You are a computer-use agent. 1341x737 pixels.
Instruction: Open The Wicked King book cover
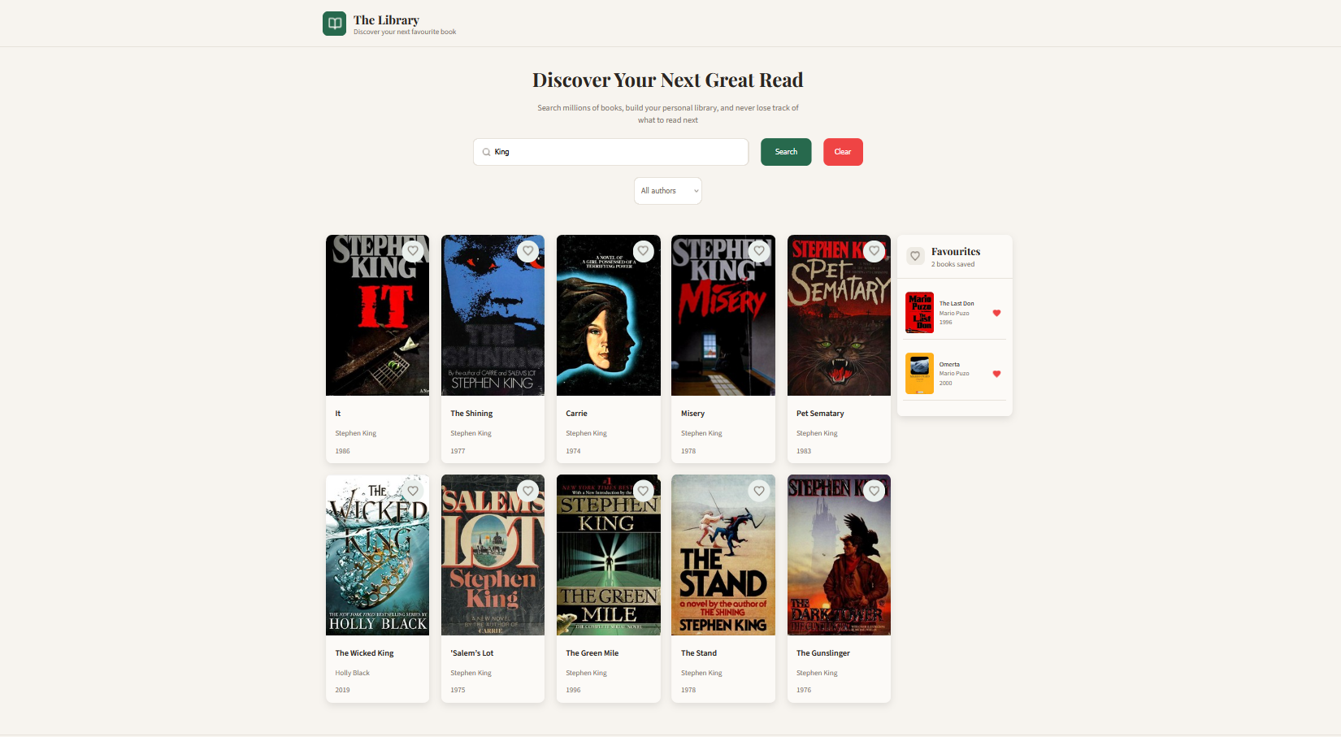377,555
